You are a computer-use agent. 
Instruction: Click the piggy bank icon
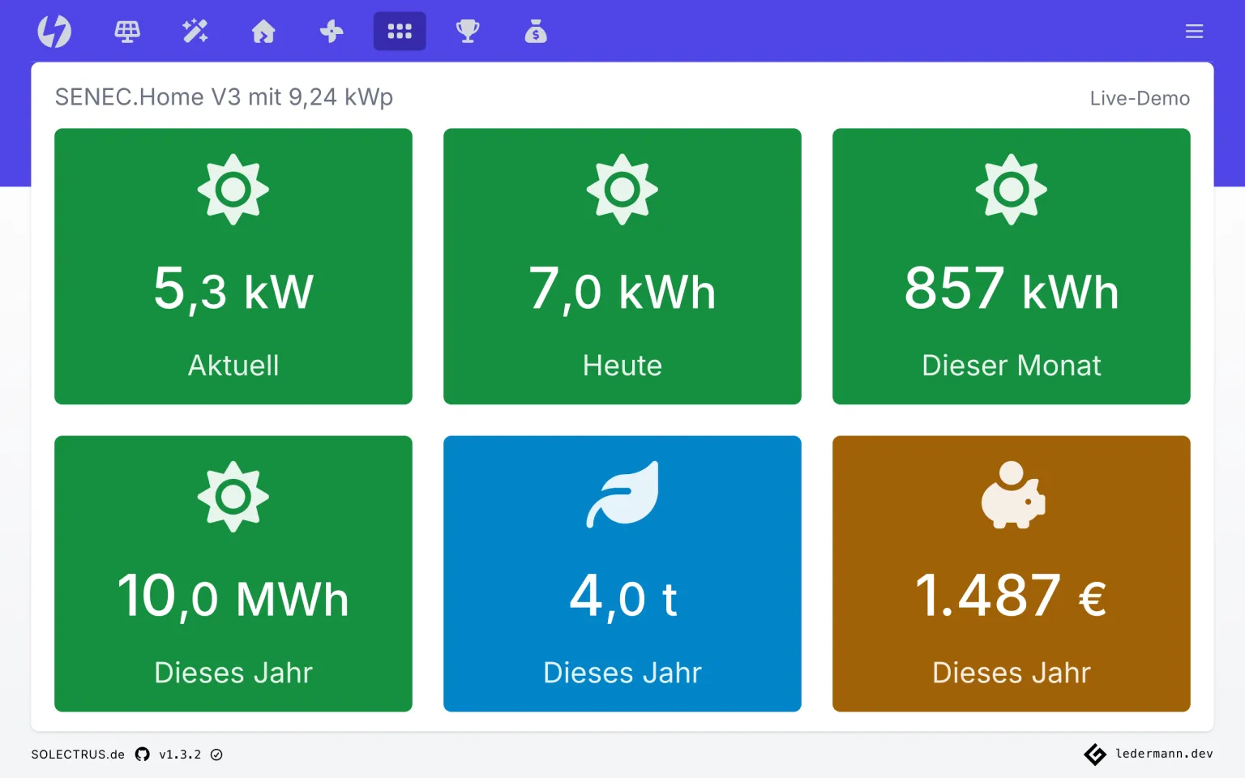pyautogui.click(x=1013, y=495)
